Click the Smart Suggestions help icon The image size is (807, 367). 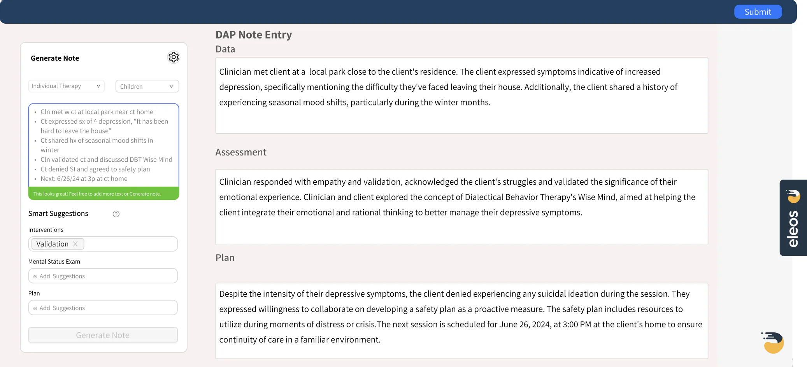(x=116, y=213)
